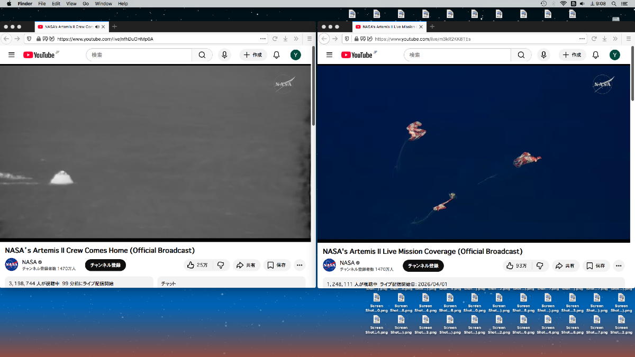This screenshot has width=635, height=357.
Task: Open downloads panel in right browser window
Action: [604, 39]
